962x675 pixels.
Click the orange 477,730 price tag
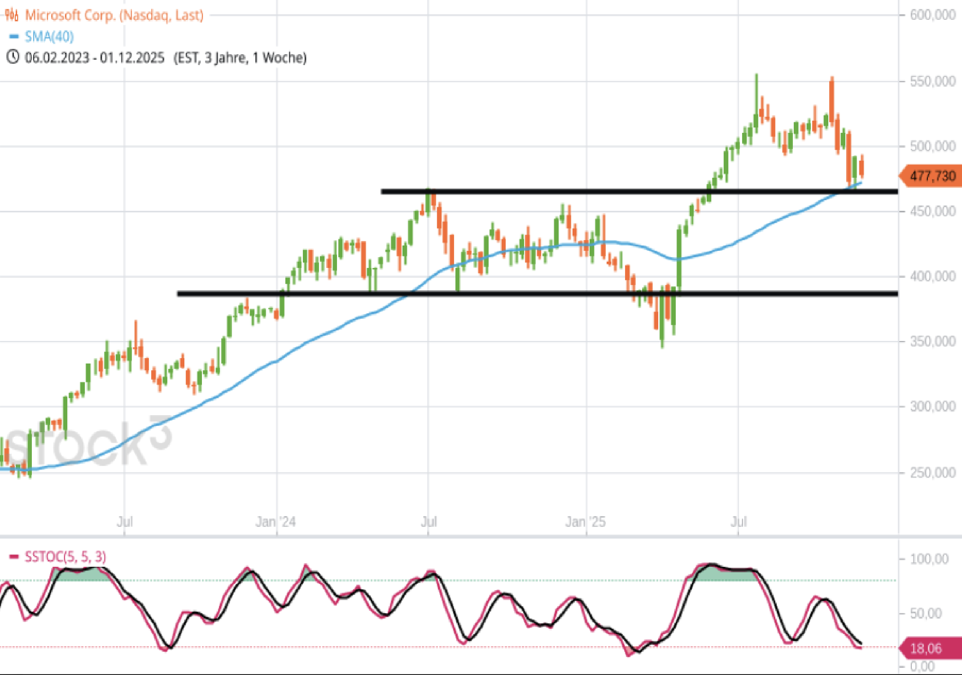click(x=931, y=176)
